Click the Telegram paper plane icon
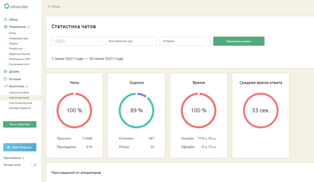 [8, 147]
